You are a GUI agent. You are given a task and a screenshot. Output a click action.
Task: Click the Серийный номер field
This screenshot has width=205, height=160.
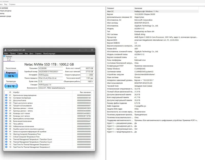point(50,72)
